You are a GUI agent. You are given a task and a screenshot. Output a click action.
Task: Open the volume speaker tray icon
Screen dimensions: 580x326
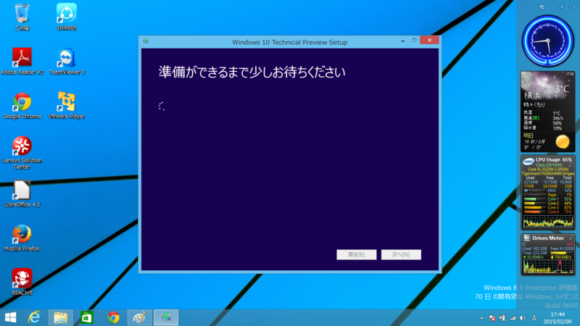point(523,318)
